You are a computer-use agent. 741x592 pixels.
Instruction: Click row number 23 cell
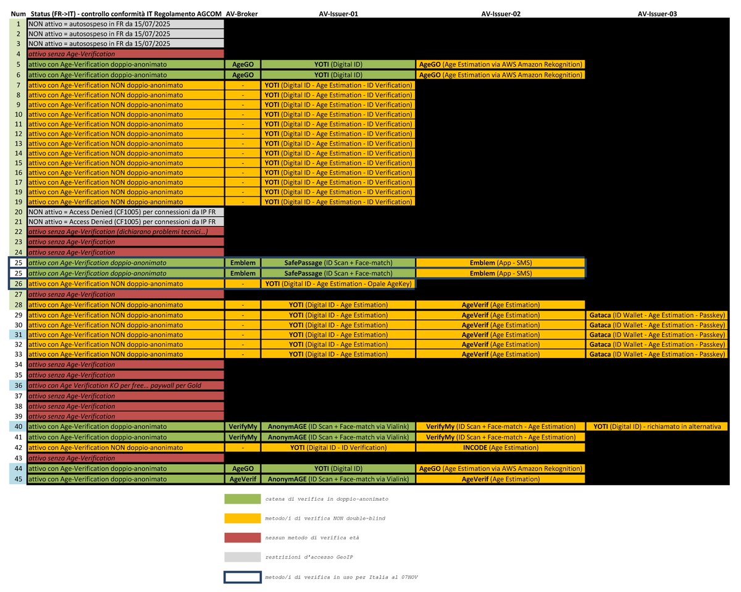click(x=18, y=242)
